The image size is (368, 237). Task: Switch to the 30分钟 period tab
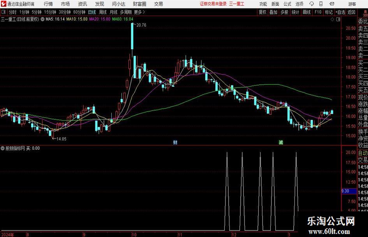[x=65, y=12]
